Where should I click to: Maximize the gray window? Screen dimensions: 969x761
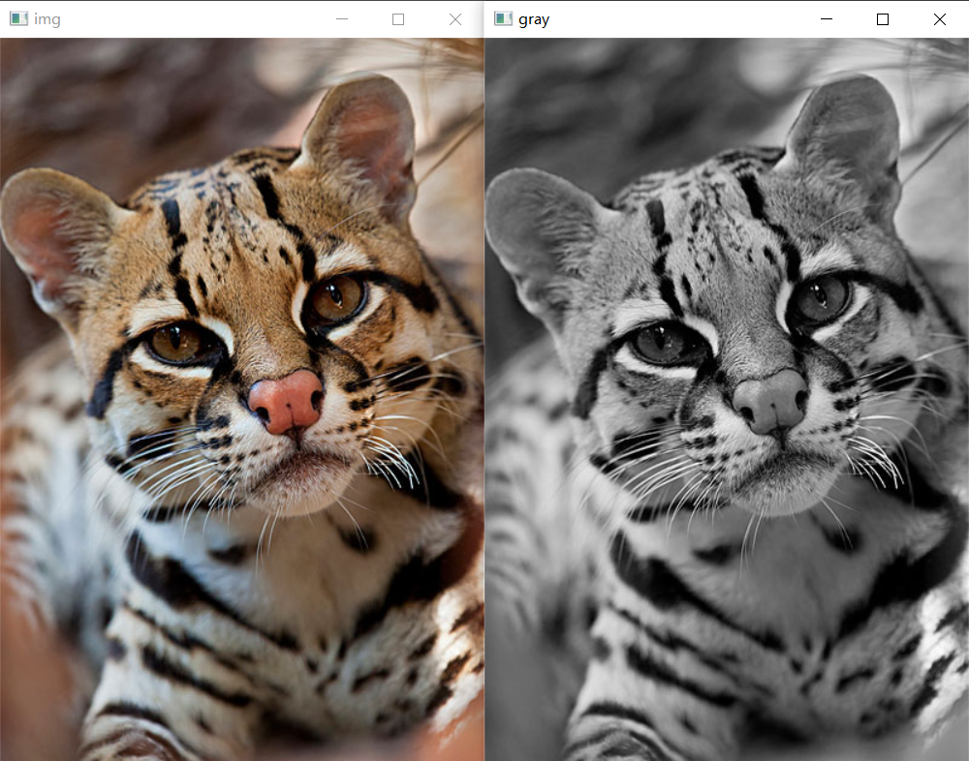pyautogui.click(x=883, y=19)
